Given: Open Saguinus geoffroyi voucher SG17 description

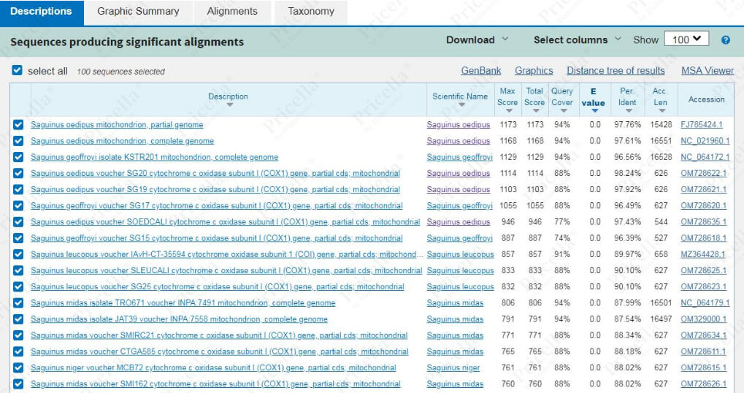Looking at the screenshot, I should coord(217,205).
